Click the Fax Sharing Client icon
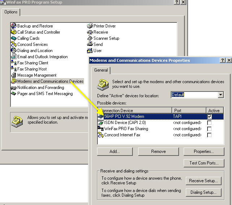 pos(14,63)
